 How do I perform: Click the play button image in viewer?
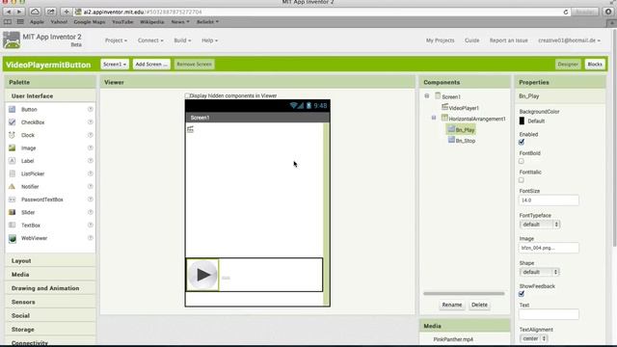coord(202,275)
